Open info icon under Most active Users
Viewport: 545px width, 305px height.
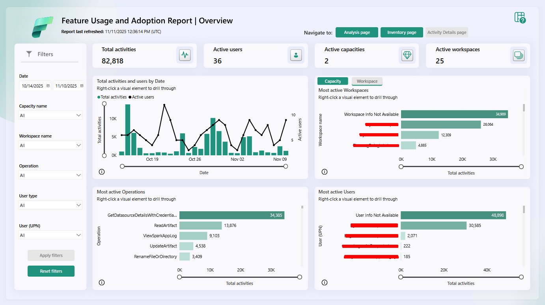coord(325,283)
